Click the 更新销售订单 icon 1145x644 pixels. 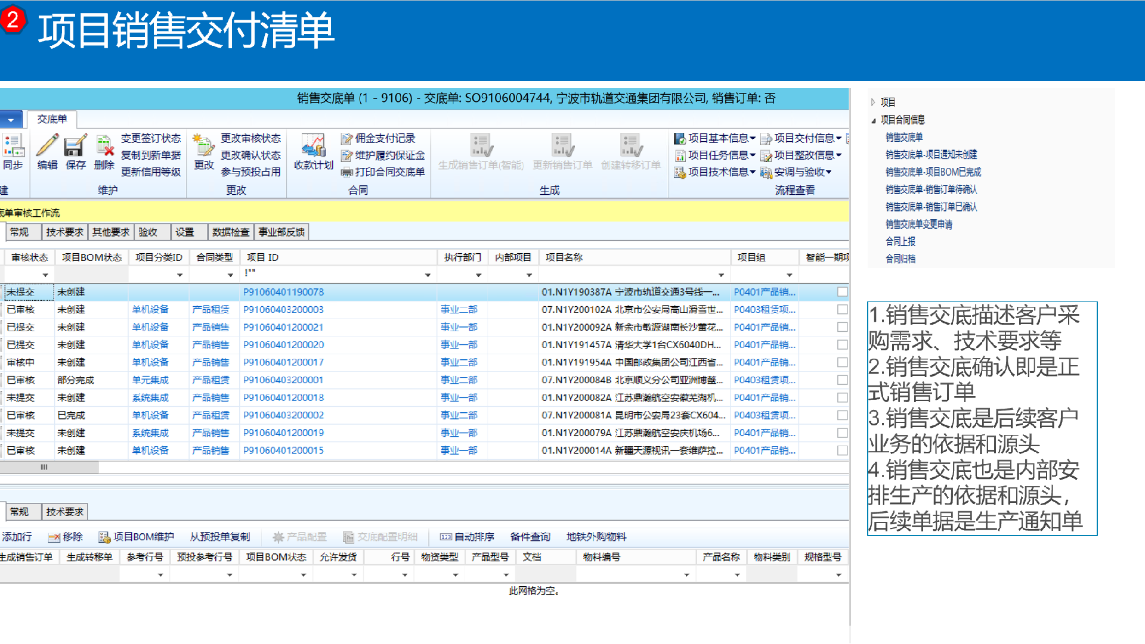coord(562,145)
